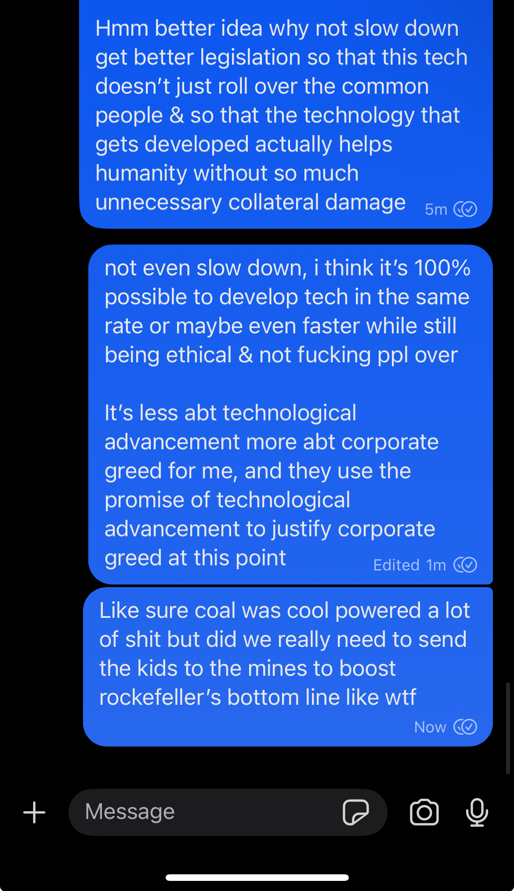Tap the sticker icon in message field
The image size is (514, 891).
[356, 812]
